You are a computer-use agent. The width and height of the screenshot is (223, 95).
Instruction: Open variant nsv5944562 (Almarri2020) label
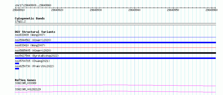click(x=33, y=40)
